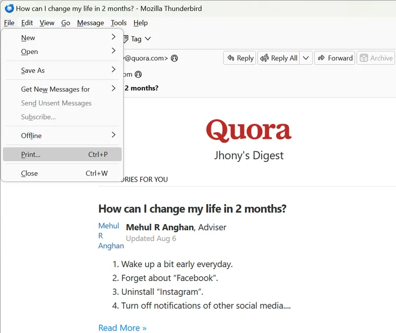Expand Get New Messages for submenu
The height and width of the screenshot is (333, 396).
point(62,89)
